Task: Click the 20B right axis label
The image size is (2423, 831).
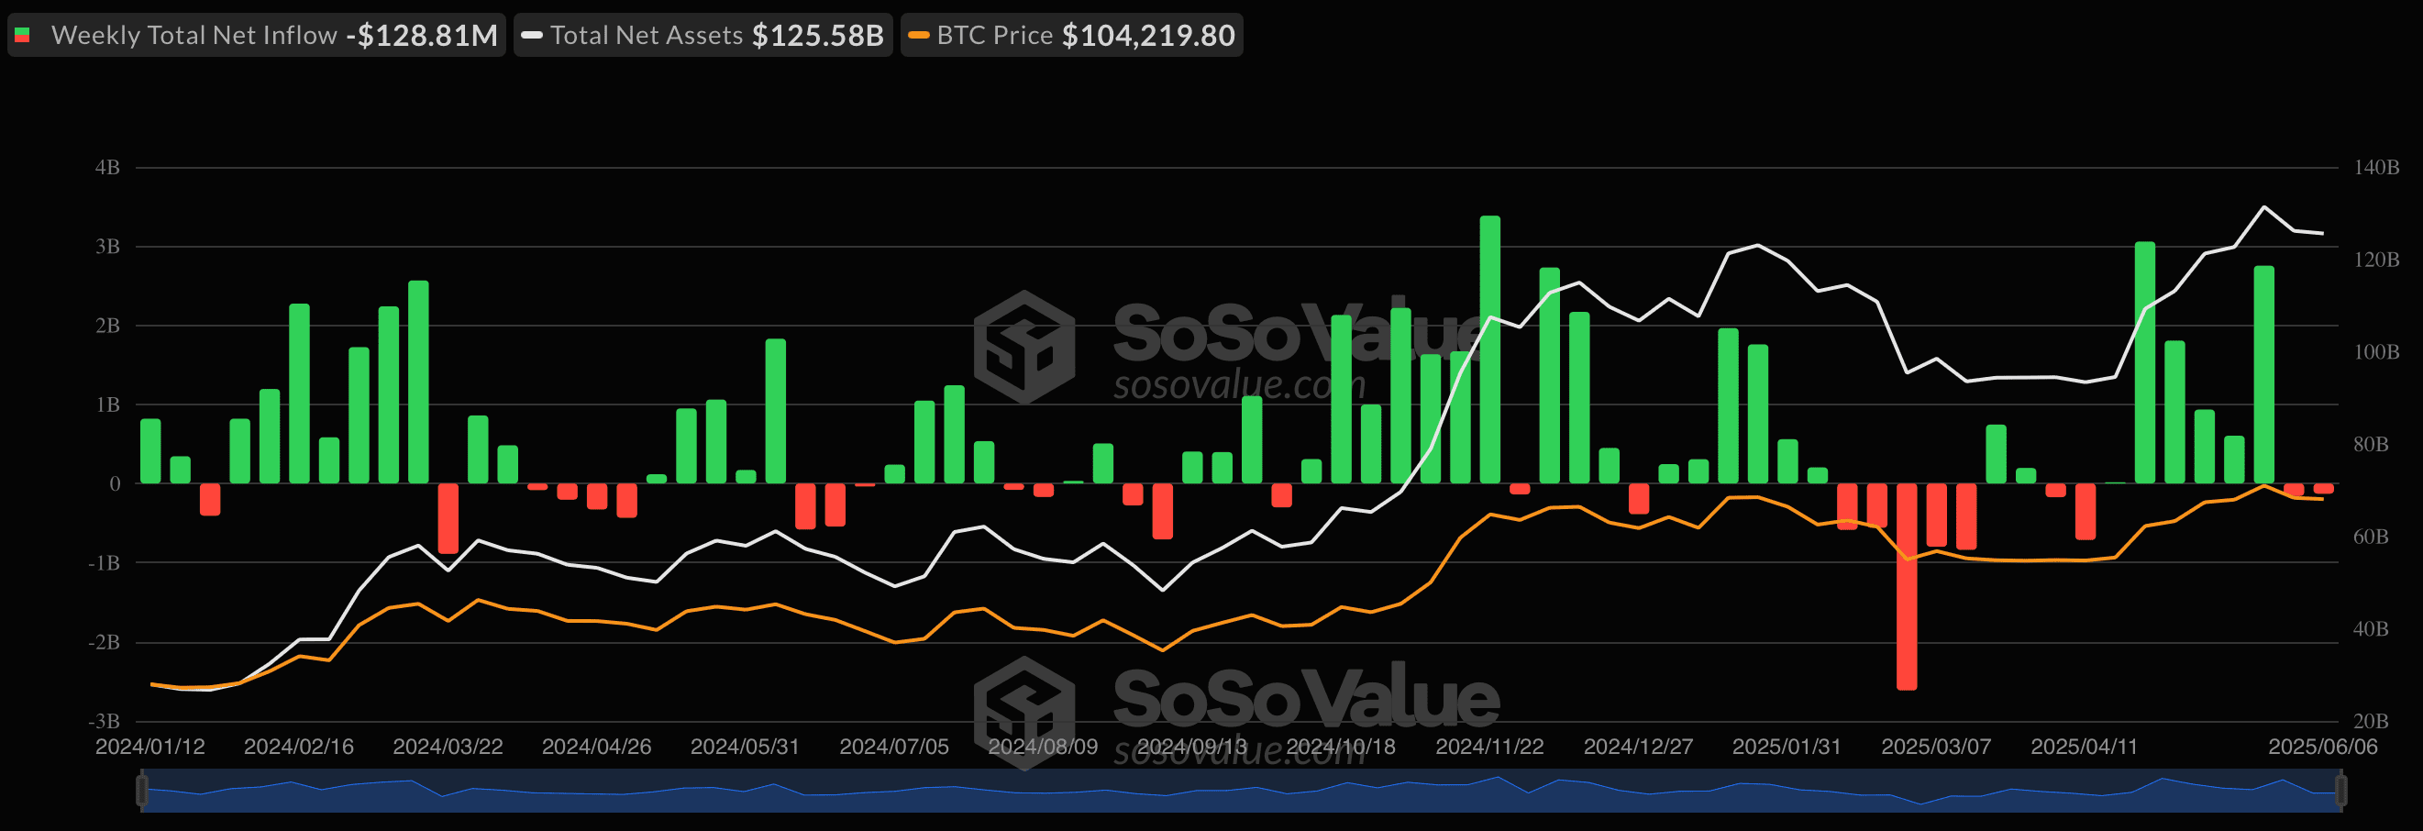Action: pos(2371,722)
